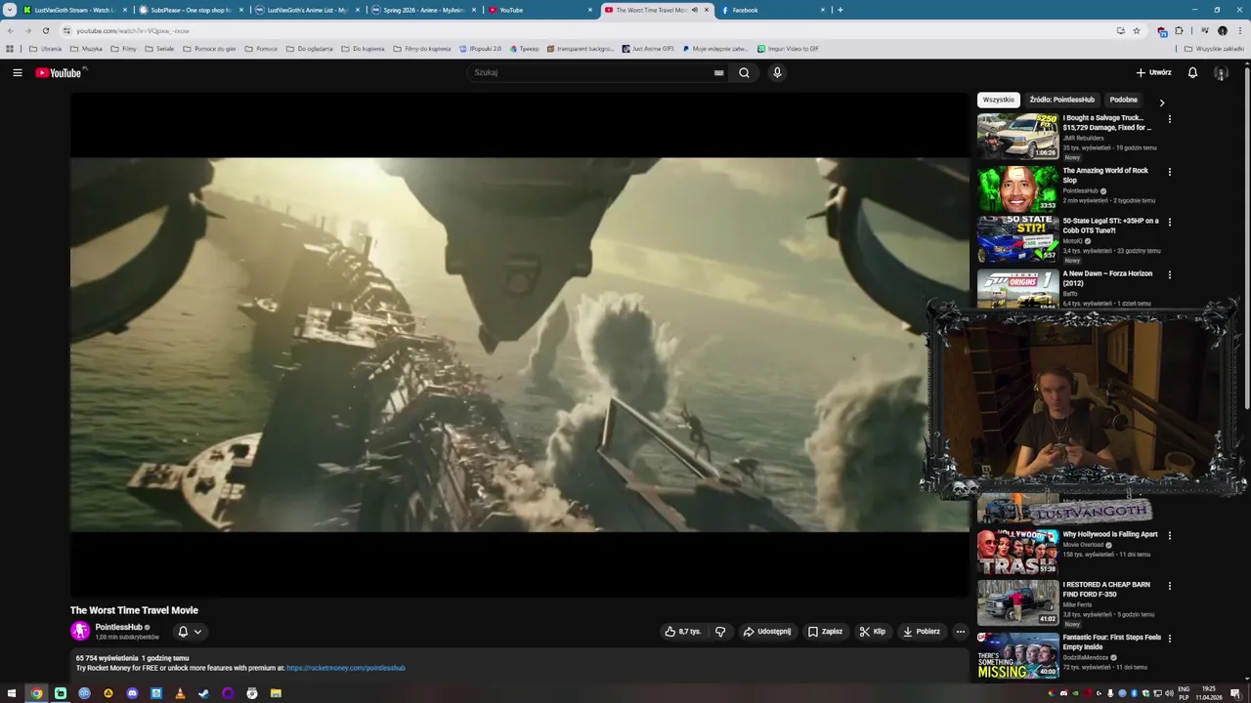
Task: Download video with Pobierz button
Action: (921, 632)
